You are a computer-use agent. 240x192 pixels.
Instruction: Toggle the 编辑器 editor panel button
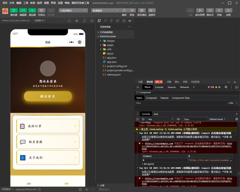coord(23,10)
